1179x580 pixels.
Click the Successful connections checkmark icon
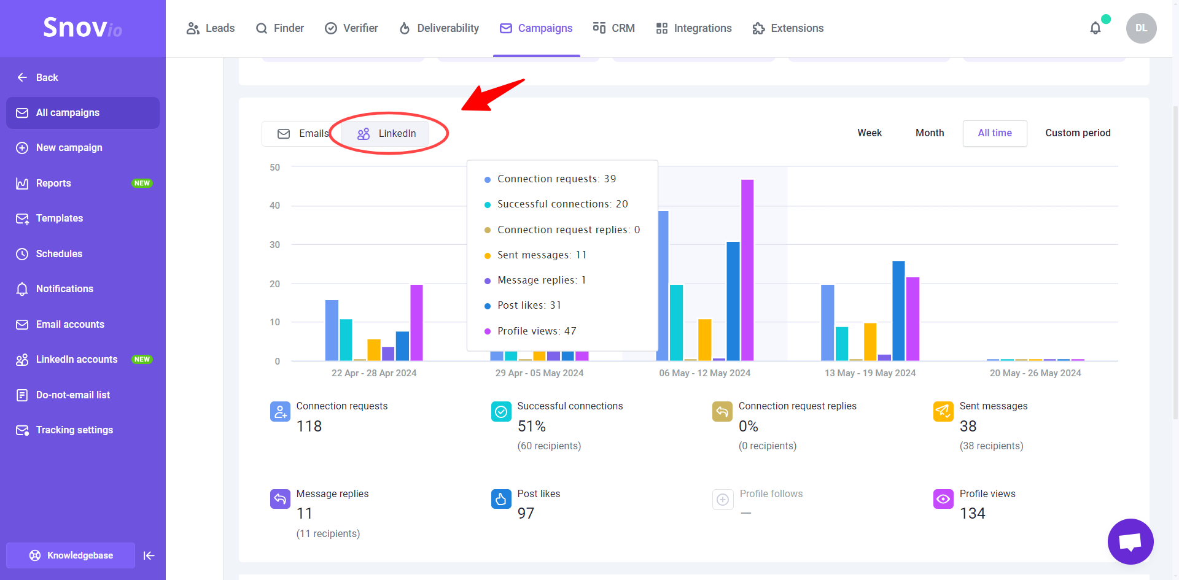pos(501,411)
